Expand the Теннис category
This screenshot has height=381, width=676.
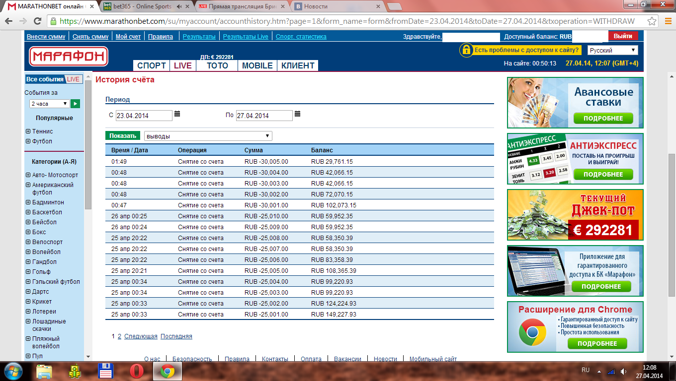click(x=28, y=131)
